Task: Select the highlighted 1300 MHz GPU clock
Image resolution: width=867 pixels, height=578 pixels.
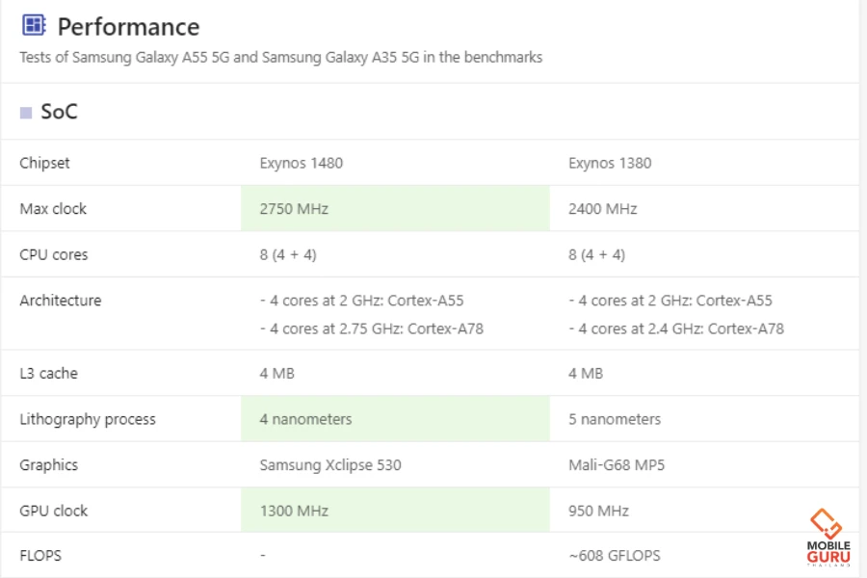Action: point(395,511)
